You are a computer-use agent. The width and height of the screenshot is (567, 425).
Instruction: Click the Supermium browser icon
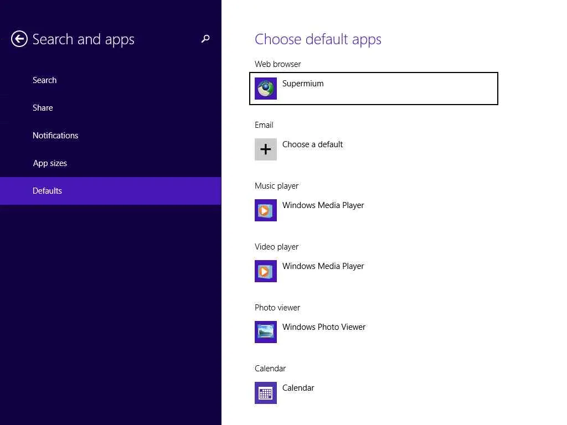[266, 89]
